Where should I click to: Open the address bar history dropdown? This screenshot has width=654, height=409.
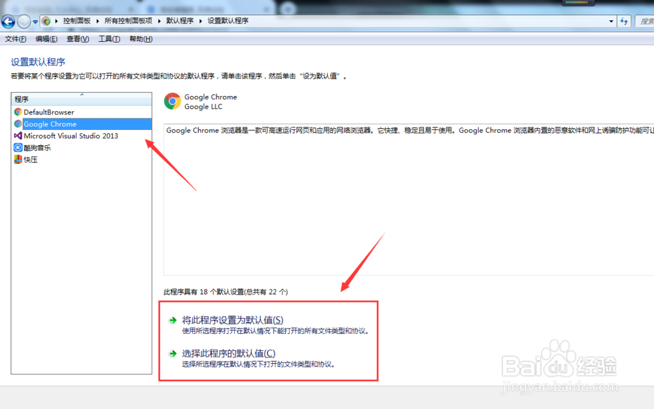(611, 22)
